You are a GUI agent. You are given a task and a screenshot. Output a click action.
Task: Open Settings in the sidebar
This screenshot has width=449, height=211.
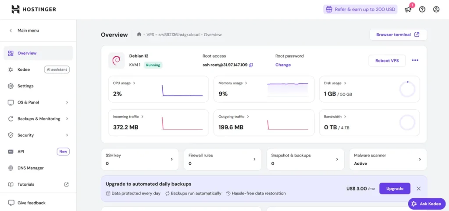click(x=38, y=86)
